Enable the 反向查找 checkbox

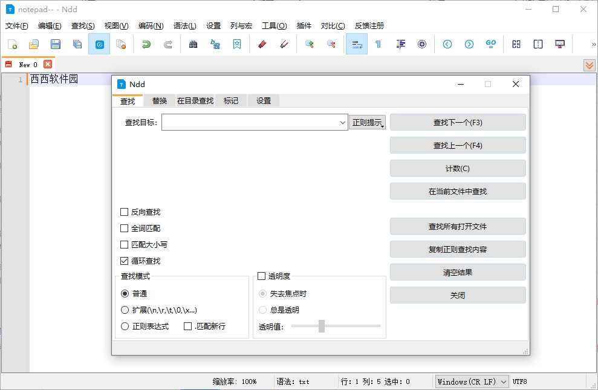point(124,212)
